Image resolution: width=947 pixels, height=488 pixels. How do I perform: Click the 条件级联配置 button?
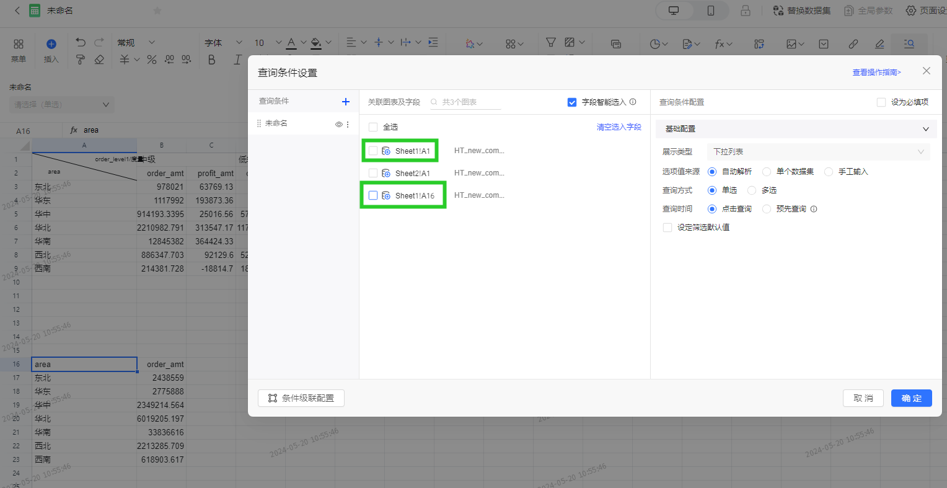click(301, 398)
